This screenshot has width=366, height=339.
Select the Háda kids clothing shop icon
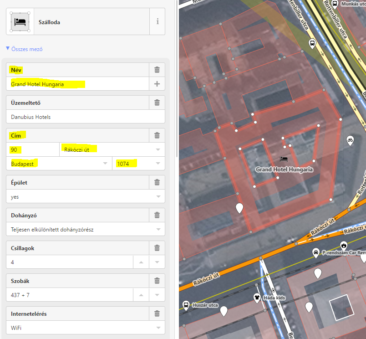point(257,298)
